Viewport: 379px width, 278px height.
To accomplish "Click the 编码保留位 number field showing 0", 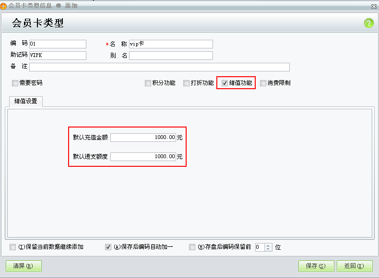I will click(x=260, y=247).
